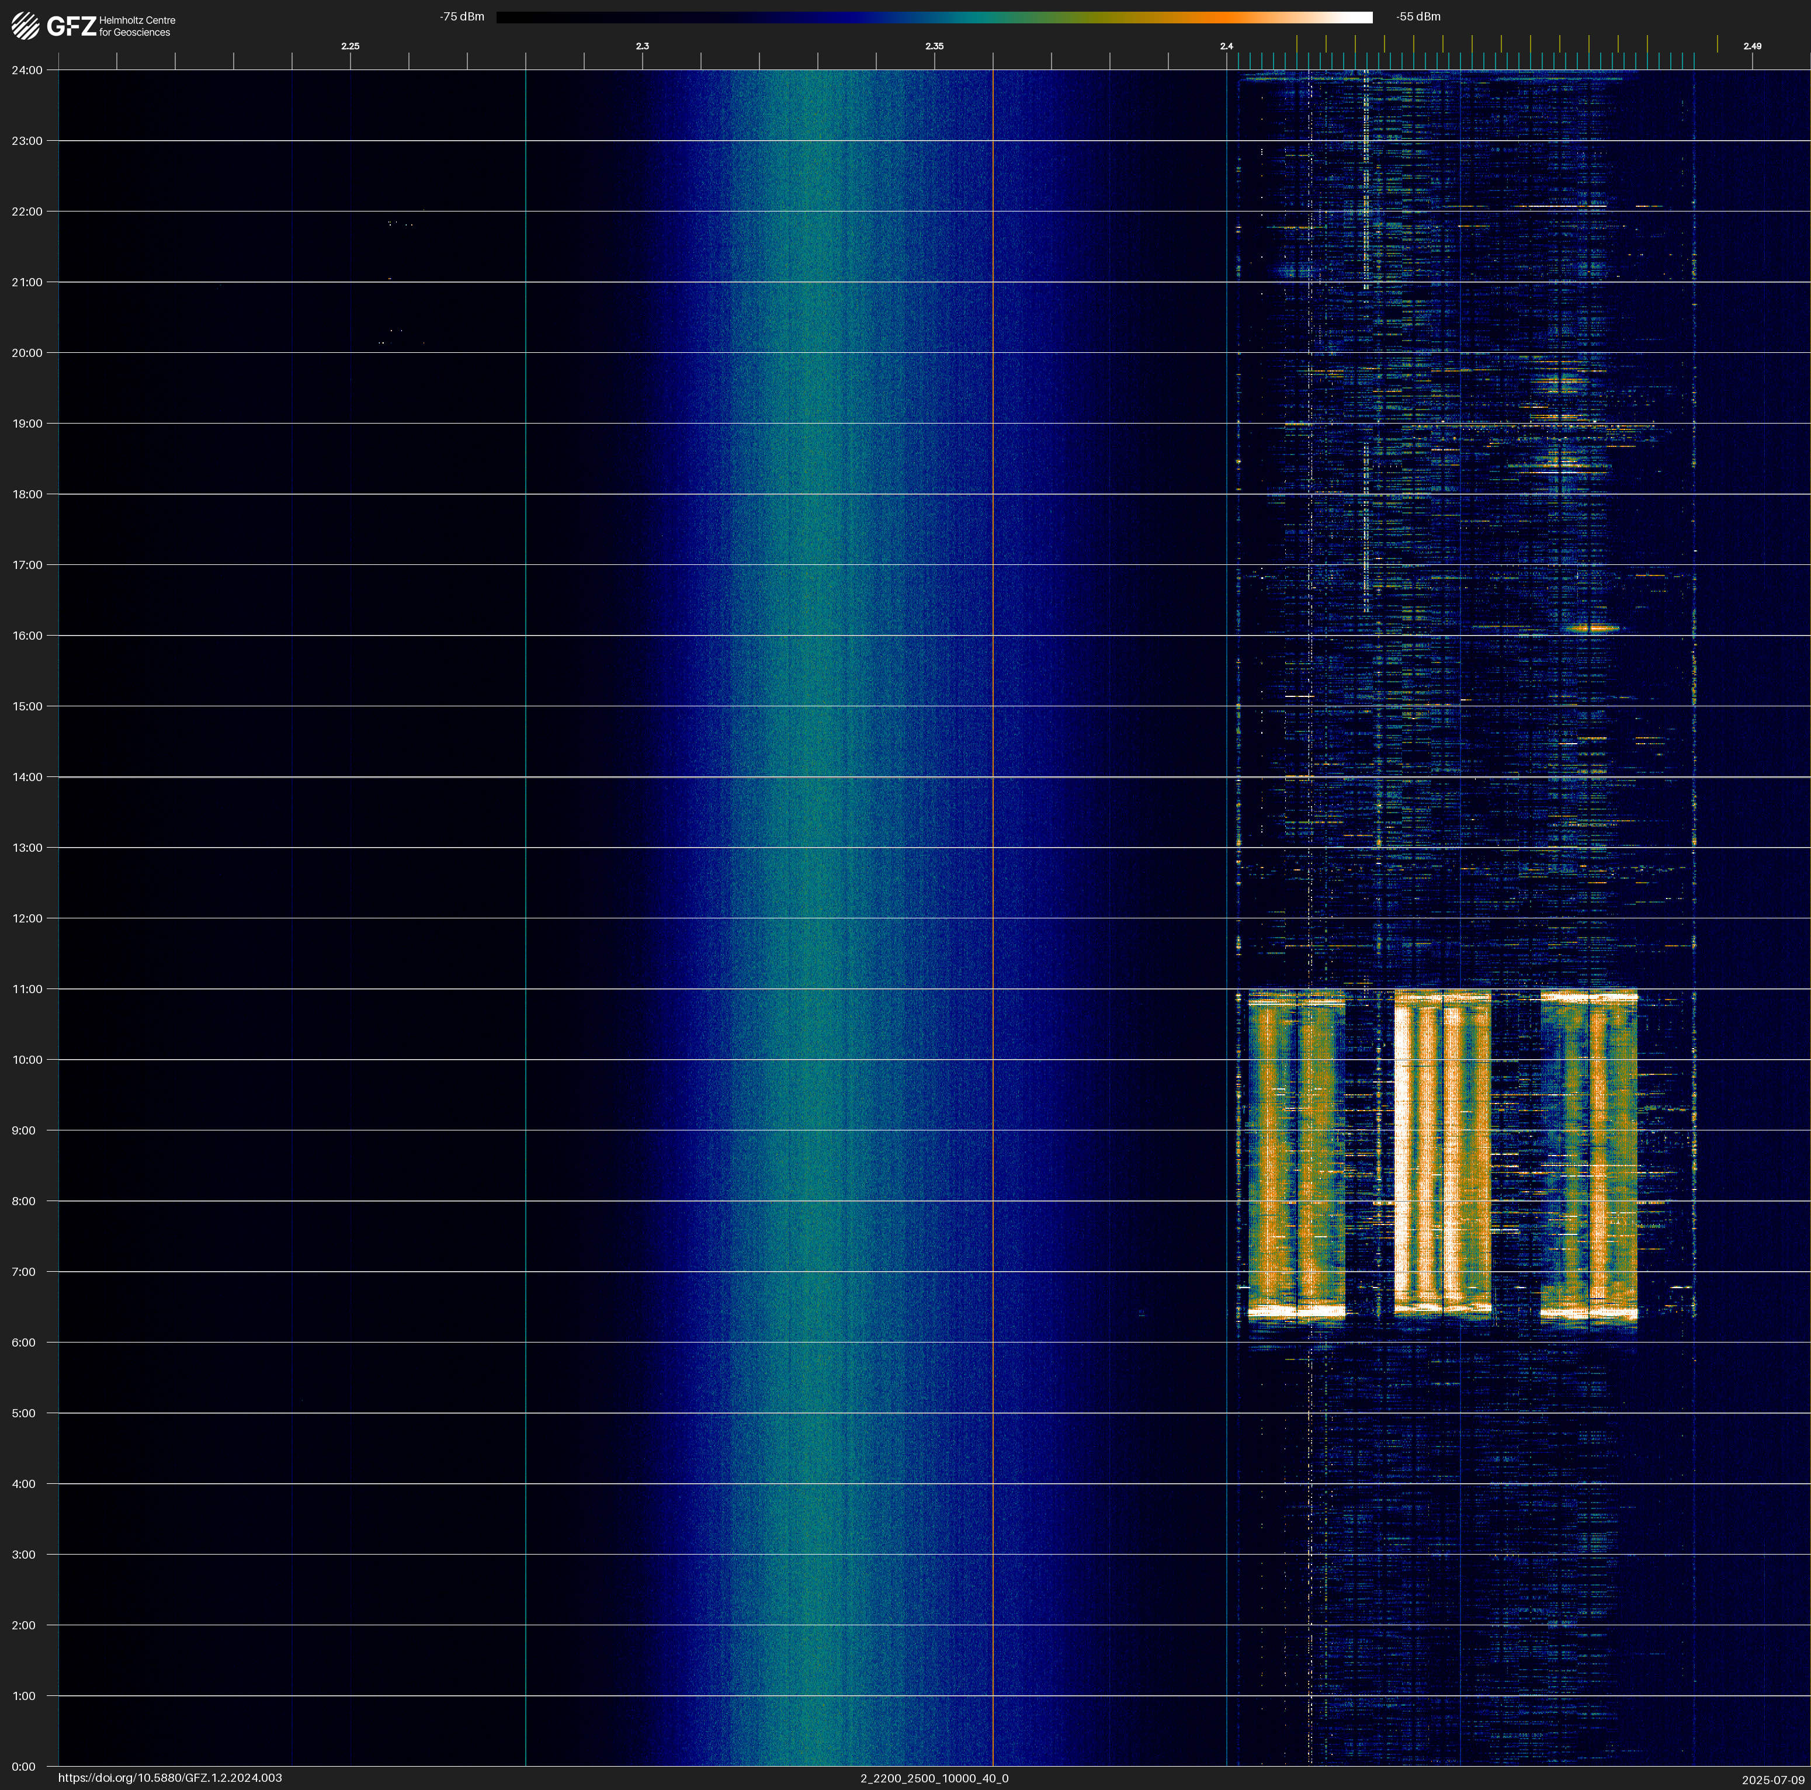Click the Helmholtz Centre for Geosciences text

pyautogui.click(x=137, y=26)
